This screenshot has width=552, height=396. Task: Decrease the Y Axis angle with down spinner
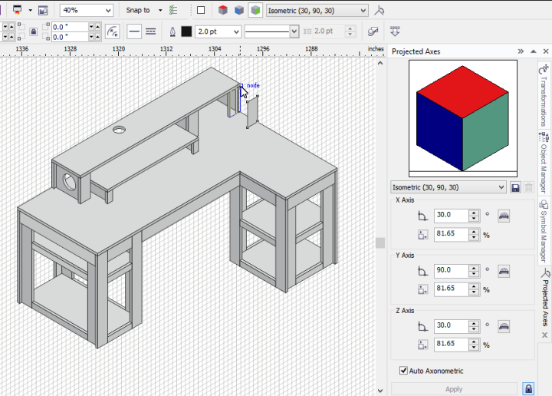tap(474, 274)
